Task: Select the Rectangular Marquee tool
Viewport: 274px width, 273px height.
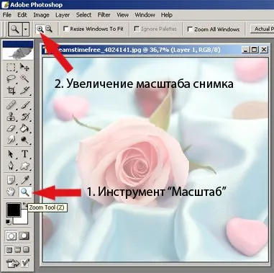Action: click(x=11, y=68)
